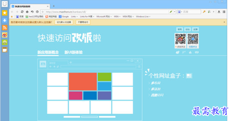Click into the 百度 search box

192,12
